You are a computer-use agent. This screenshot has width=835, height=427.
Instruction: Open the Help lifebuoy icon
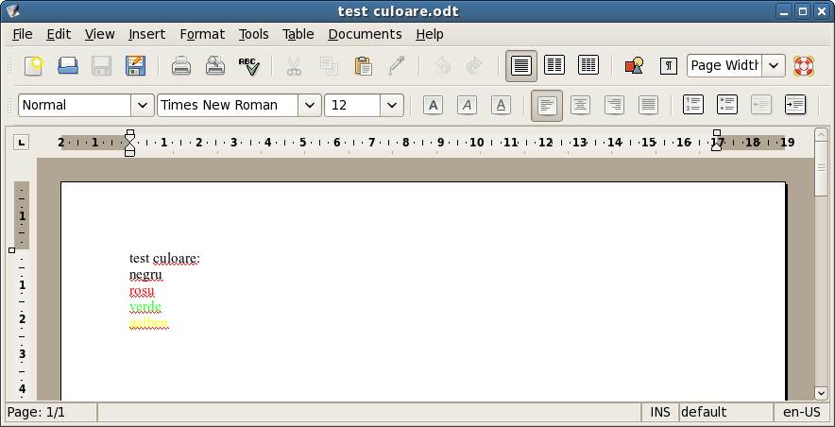tap(804, 66)
